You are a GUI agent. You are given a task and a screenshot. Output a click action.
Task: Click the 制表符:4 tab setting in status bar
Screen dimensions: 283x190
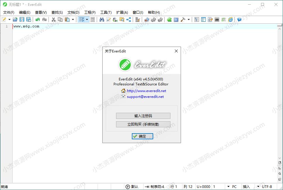pos(155,187)
